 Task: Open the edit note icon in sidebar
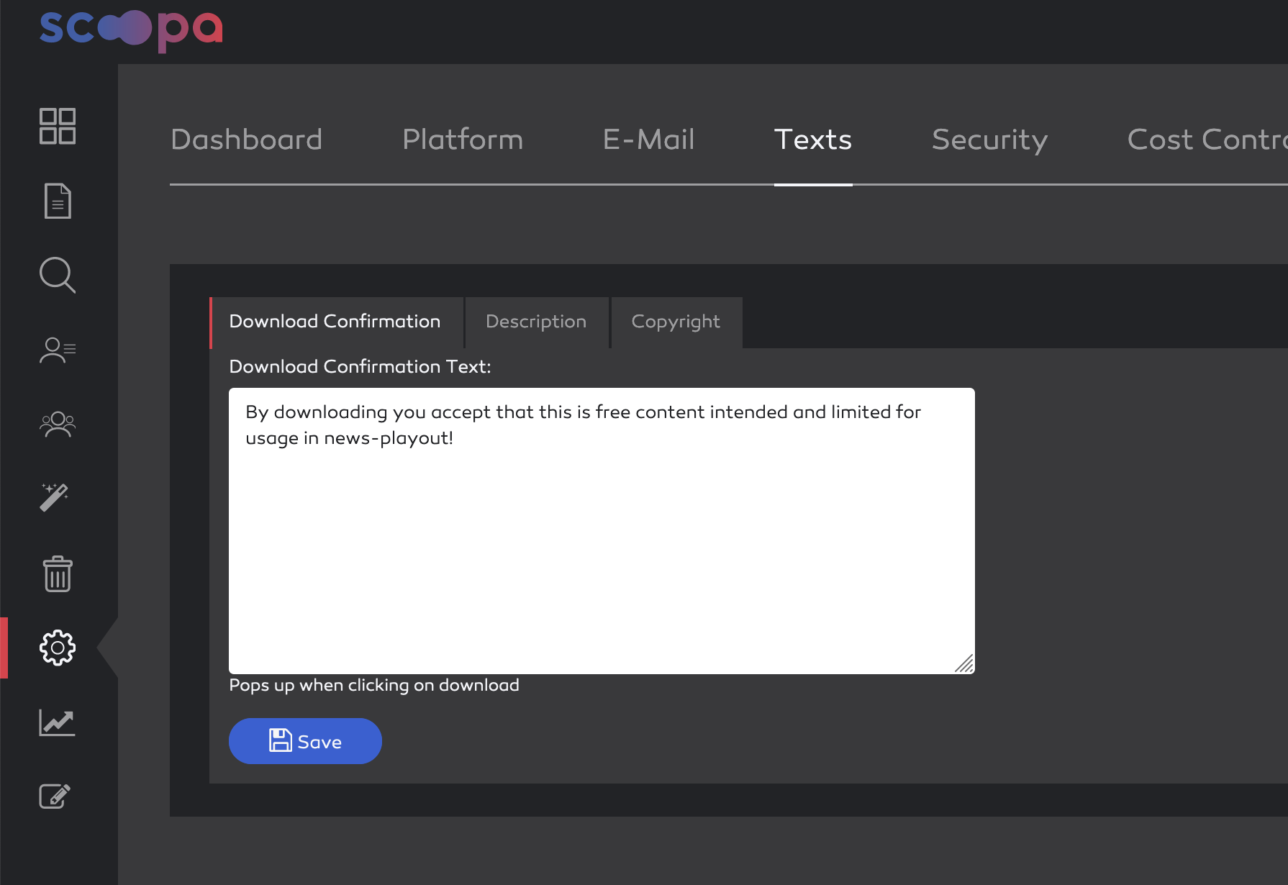click(55, 796)
